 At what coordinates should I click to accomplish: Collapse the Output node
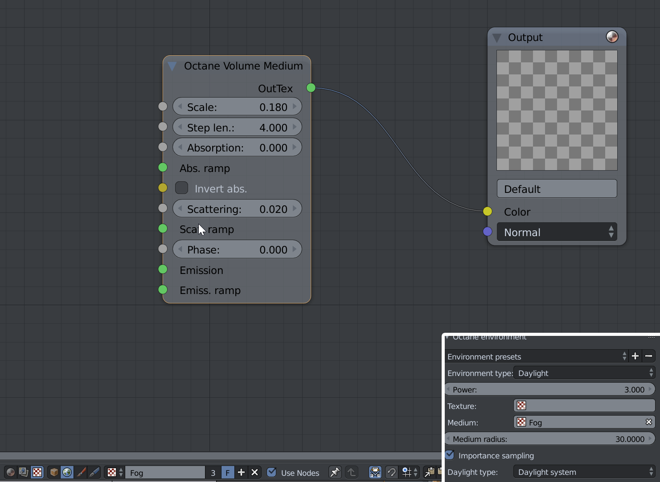tap(497, 38)
